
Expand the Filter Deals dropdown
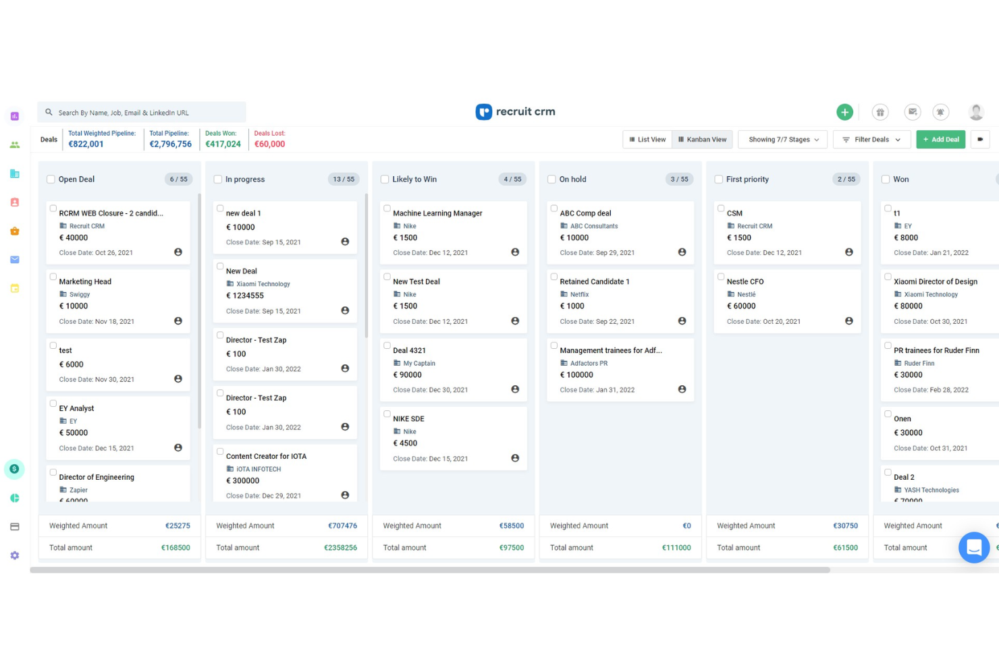tap(871, 140)
